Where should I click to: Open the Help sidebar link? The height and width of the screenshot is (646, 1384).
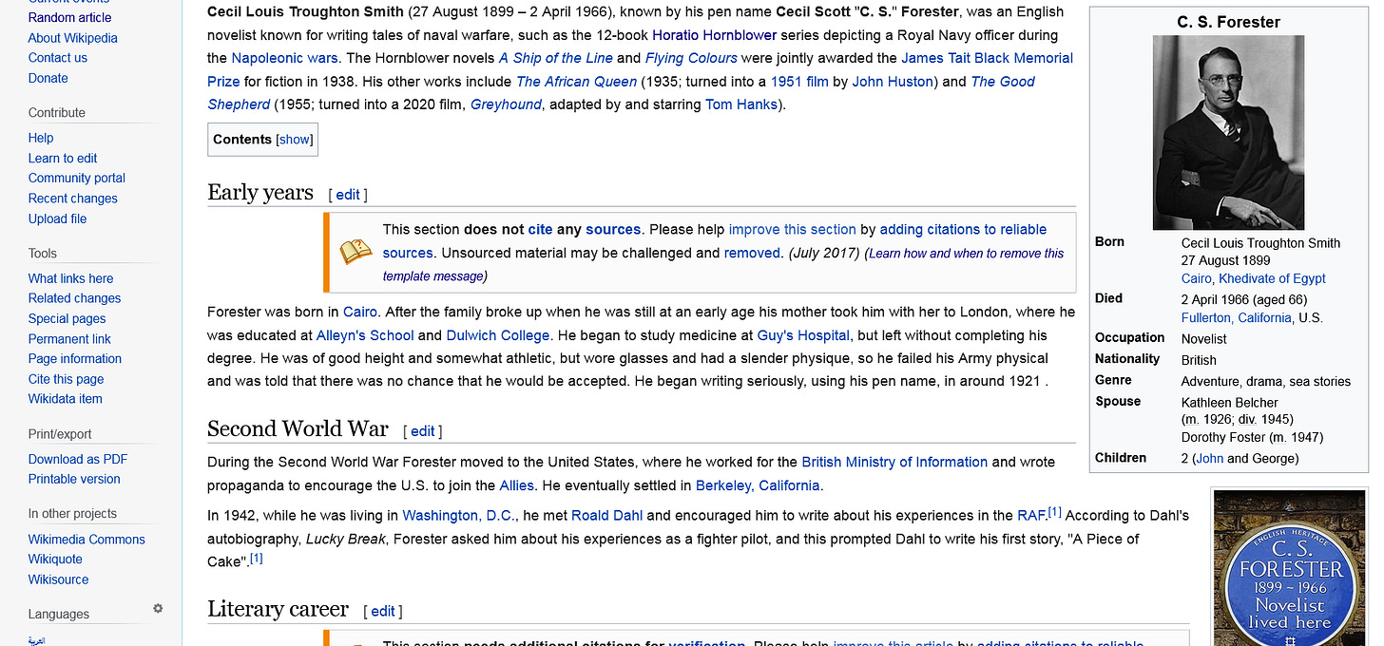(x=41, y=138)
